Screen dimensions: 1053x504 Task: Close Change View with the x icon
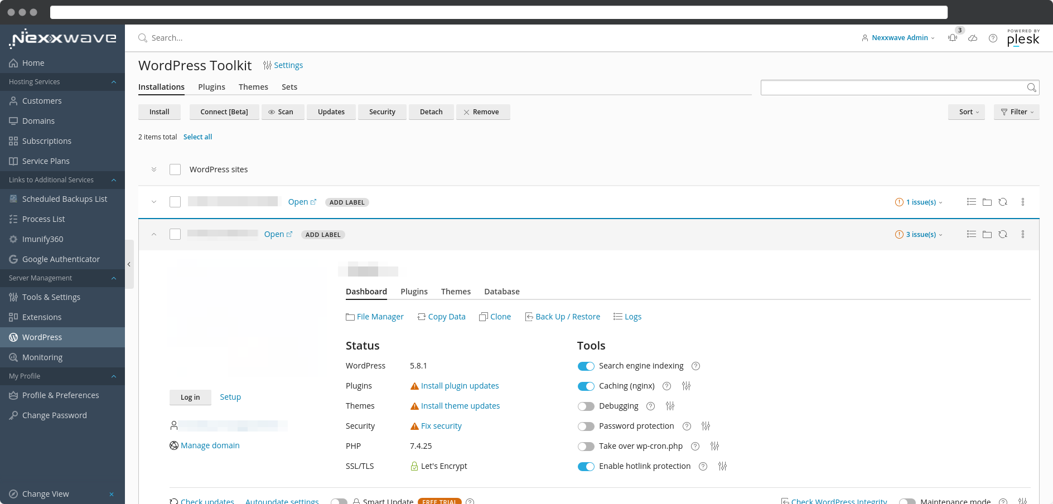coord(112,494)
